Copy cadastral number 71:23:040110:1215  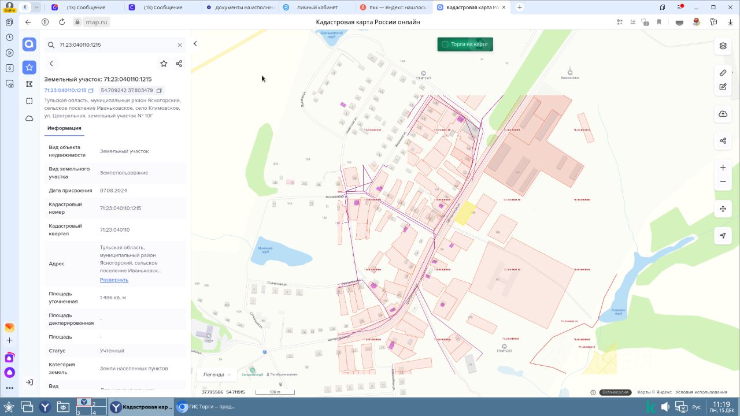tap(91, 91)
